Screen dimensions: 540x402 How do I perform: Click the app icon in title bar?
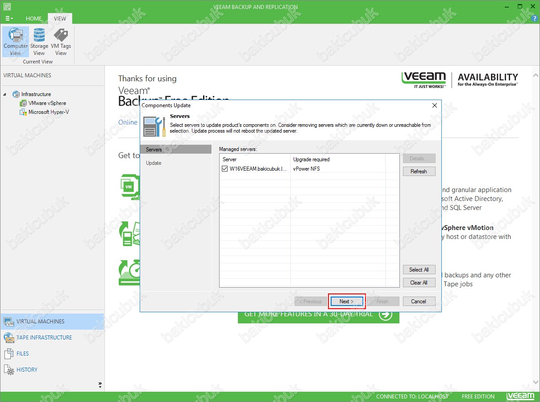point(7,7)
